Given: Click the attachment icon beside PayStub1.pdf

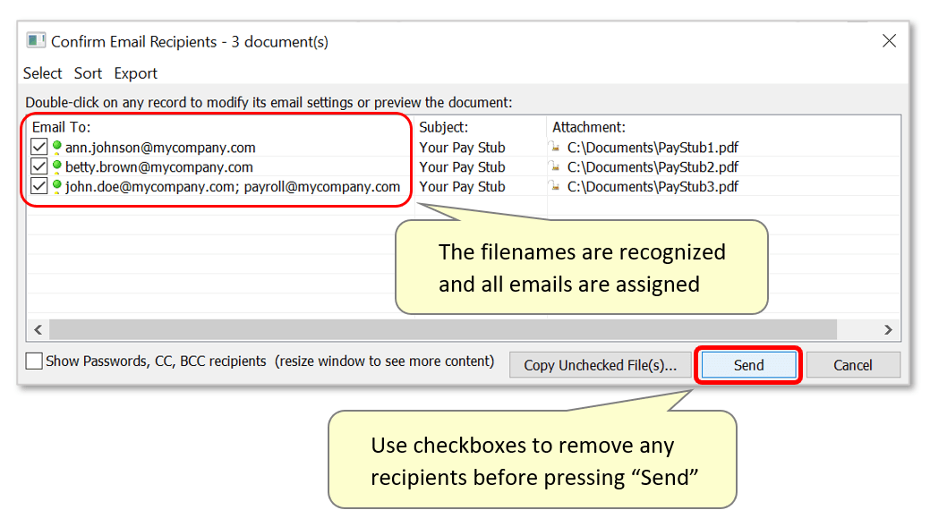Looking at the screenshot, I should pos(555,147).
